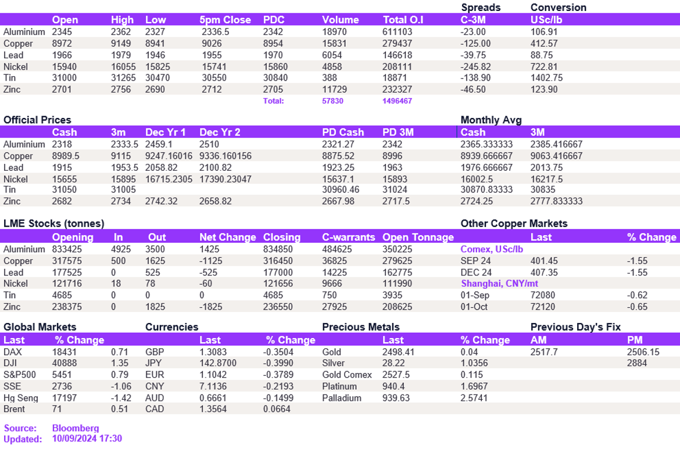Viewport: 680px width, 452px height.
Task: Click SSE % change -1.06
Action: (x=121, y=386)
